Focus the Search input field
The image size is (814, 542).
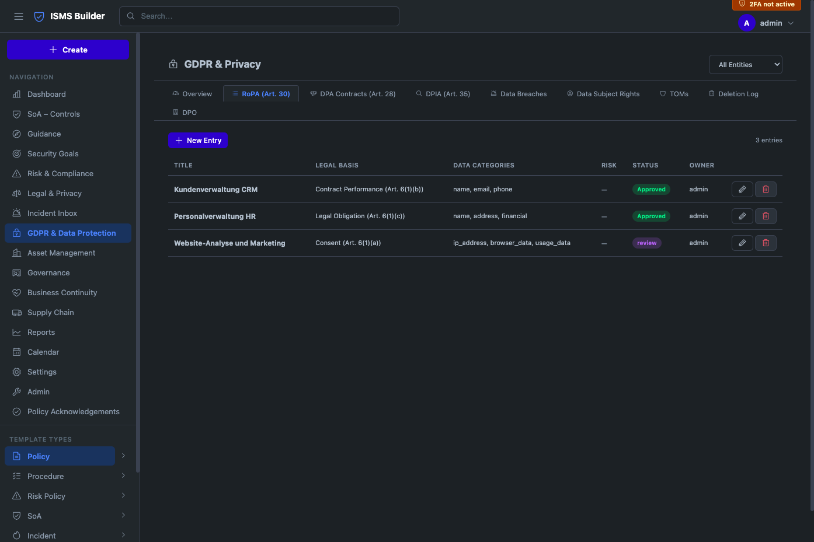259,16
